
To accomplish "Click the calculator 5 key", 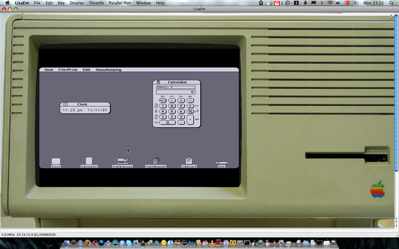I will [x=172, y=112].
